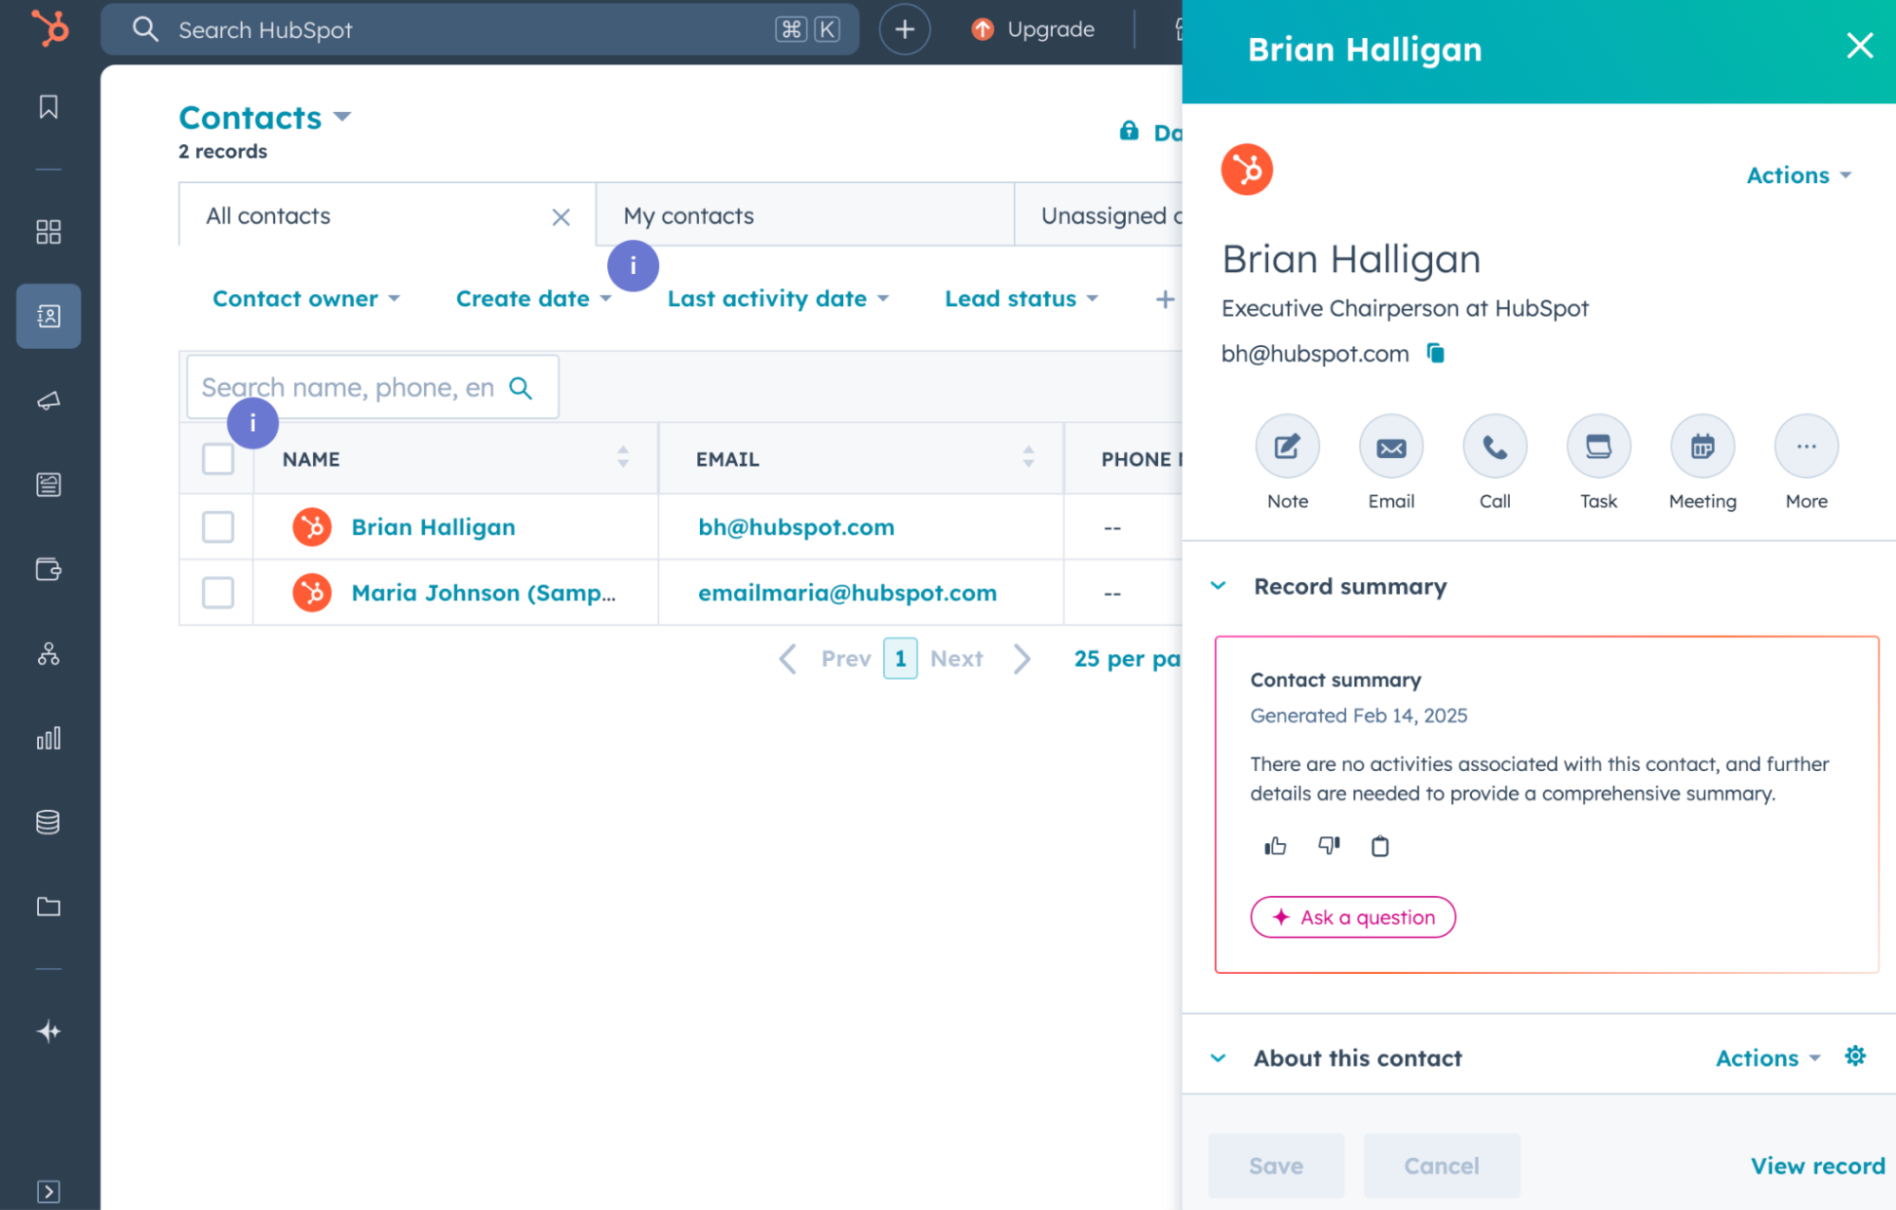Open the Breeze AI sparkle icon in sidebar

click(x=48, y=1031)
